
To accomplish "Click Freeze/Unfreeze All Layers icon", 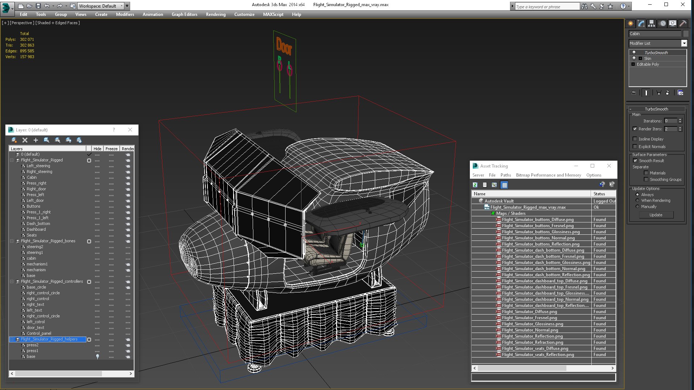I will 79,140.
